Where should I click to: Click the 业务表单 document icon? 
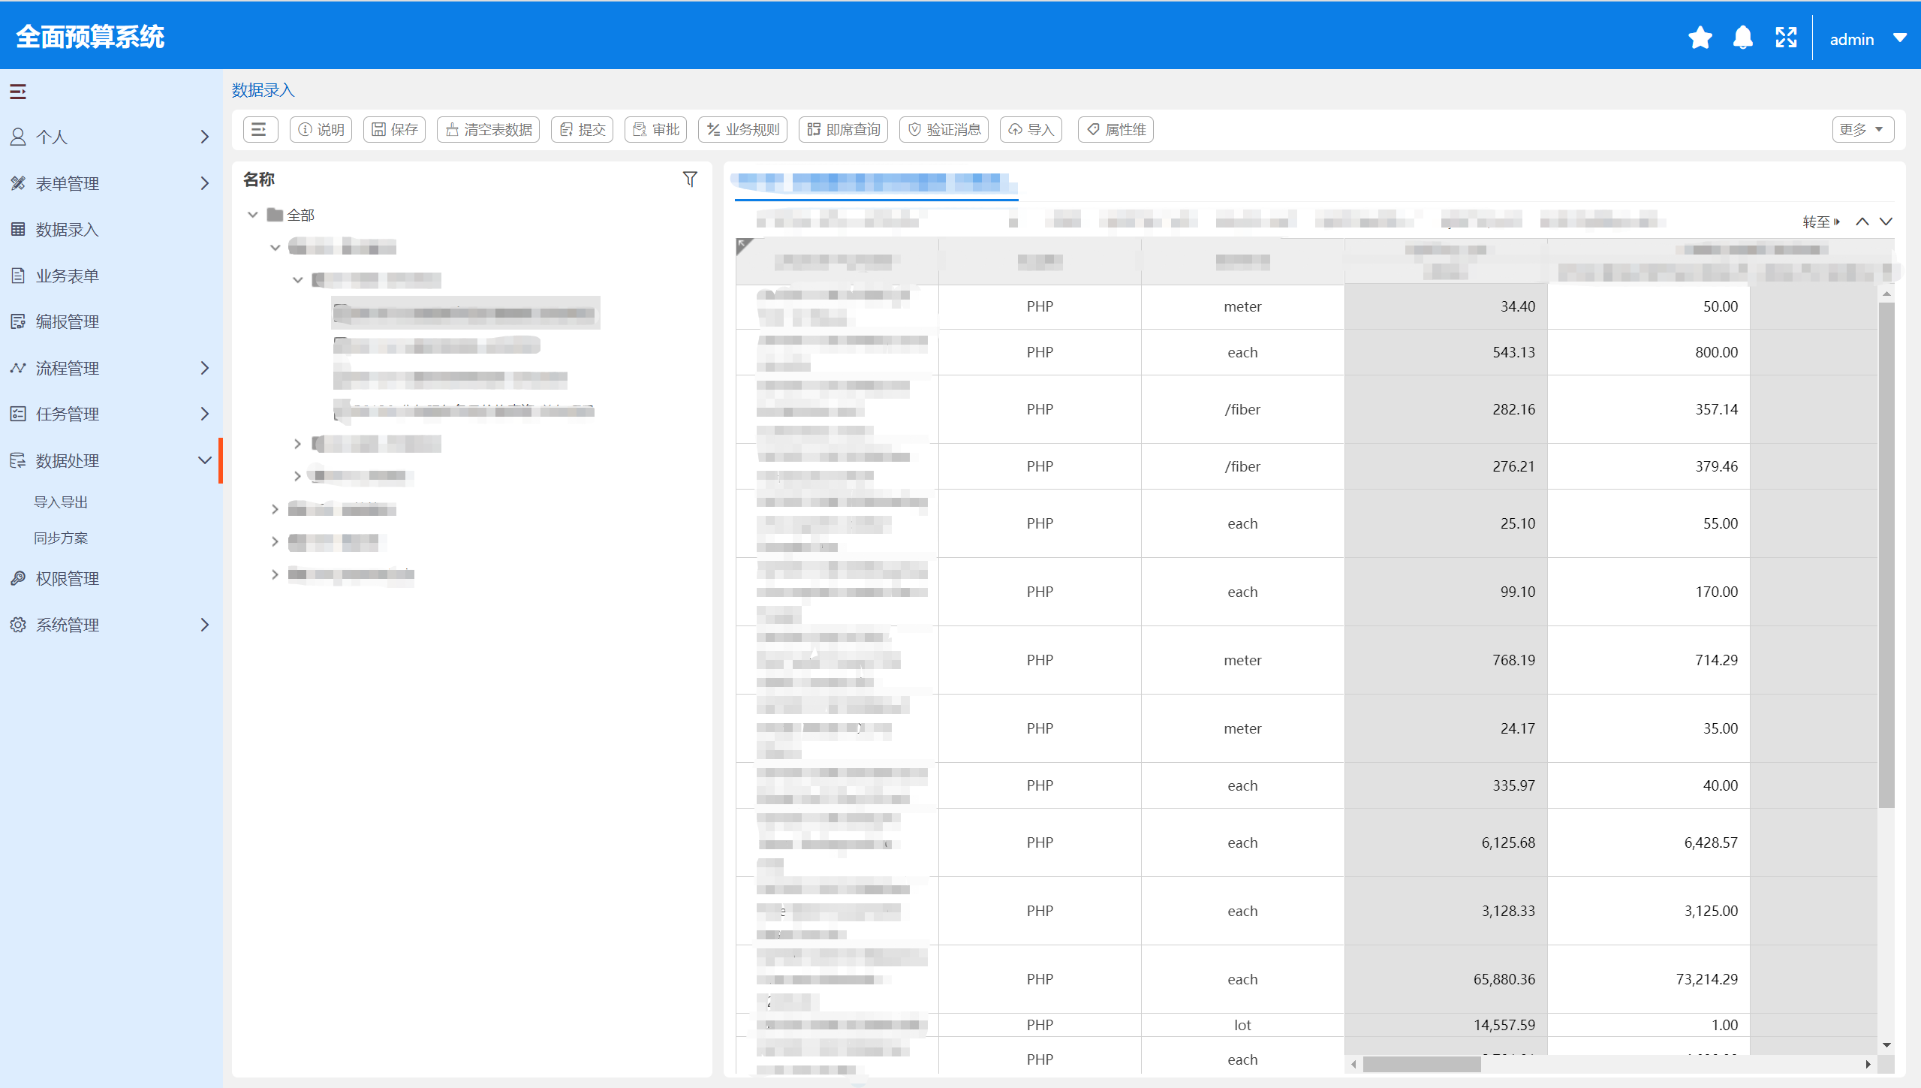click(18, 276)
